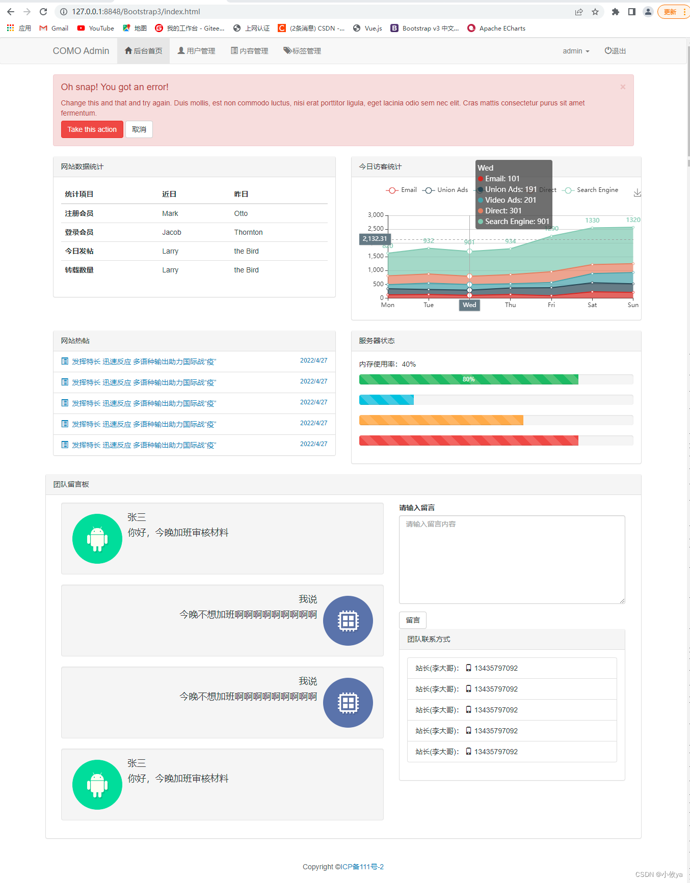Image resolution: width=690 pixels, height=883 pixels.
Task: Click the orange 更新 update button
Action: [x=674, y=12]
